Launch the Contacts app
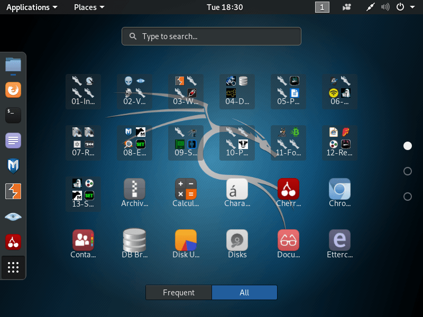The height and width of the screenshot is (317, 423). 83,244
